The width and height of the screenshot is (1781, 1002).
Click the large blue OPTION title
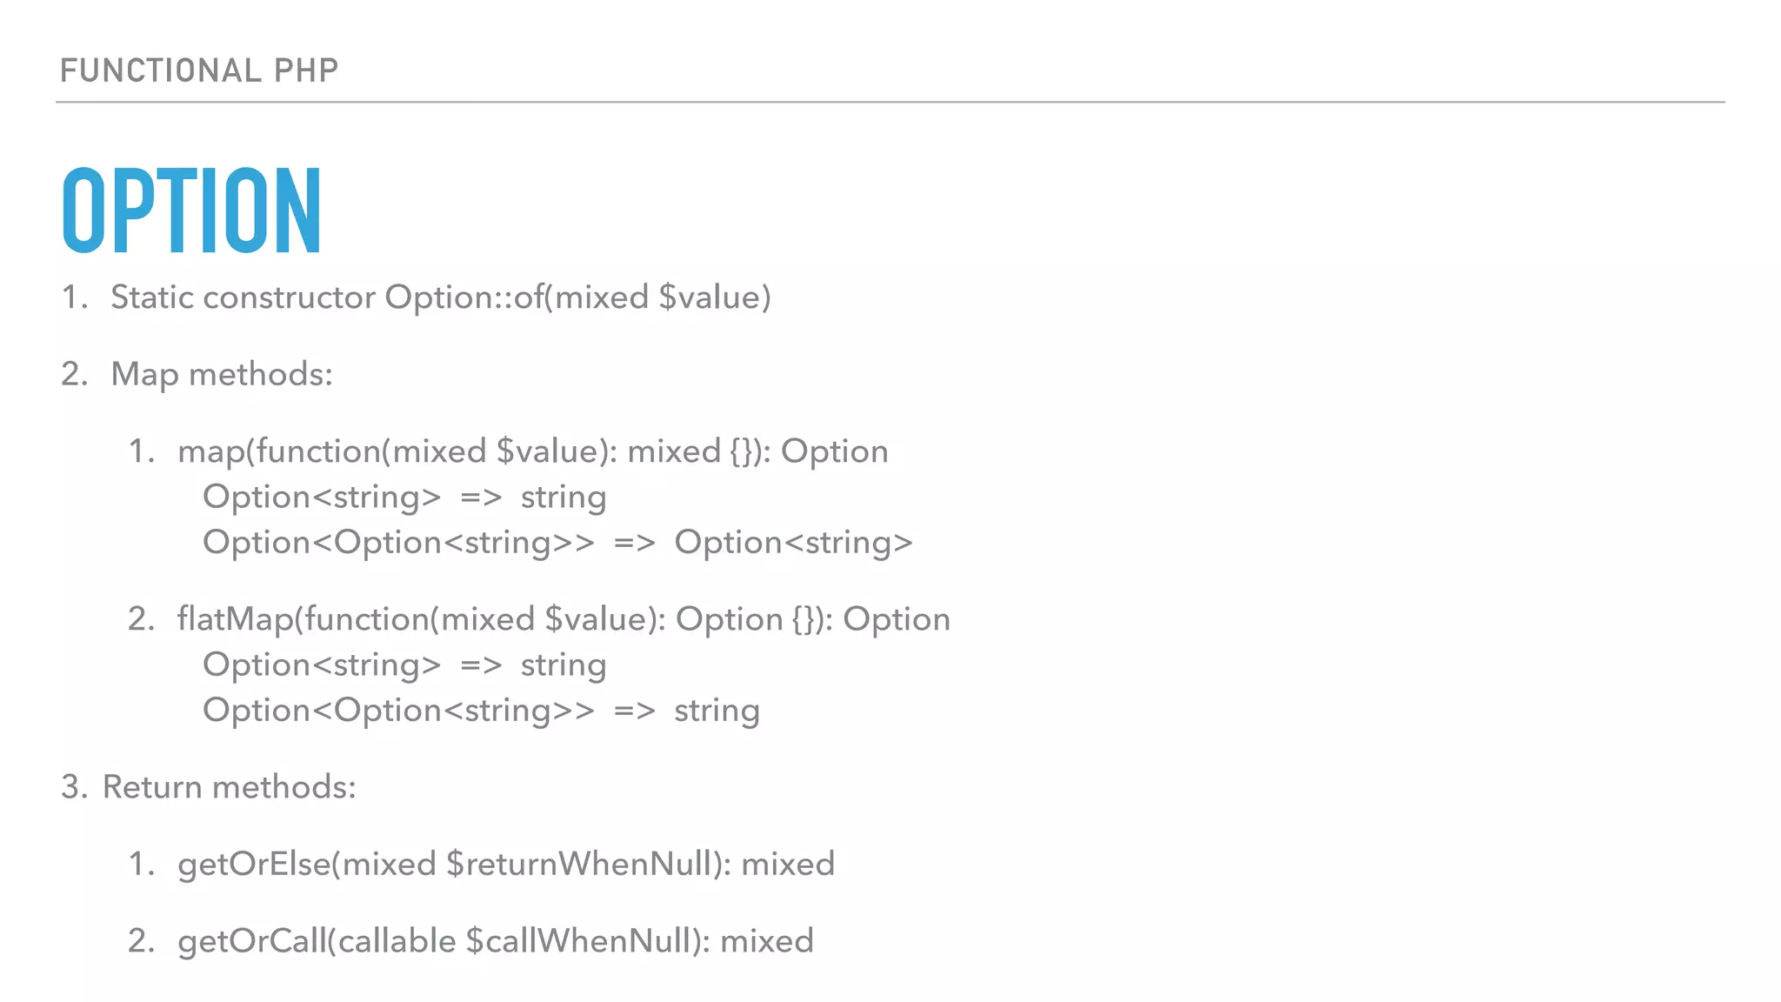[192, 210]
